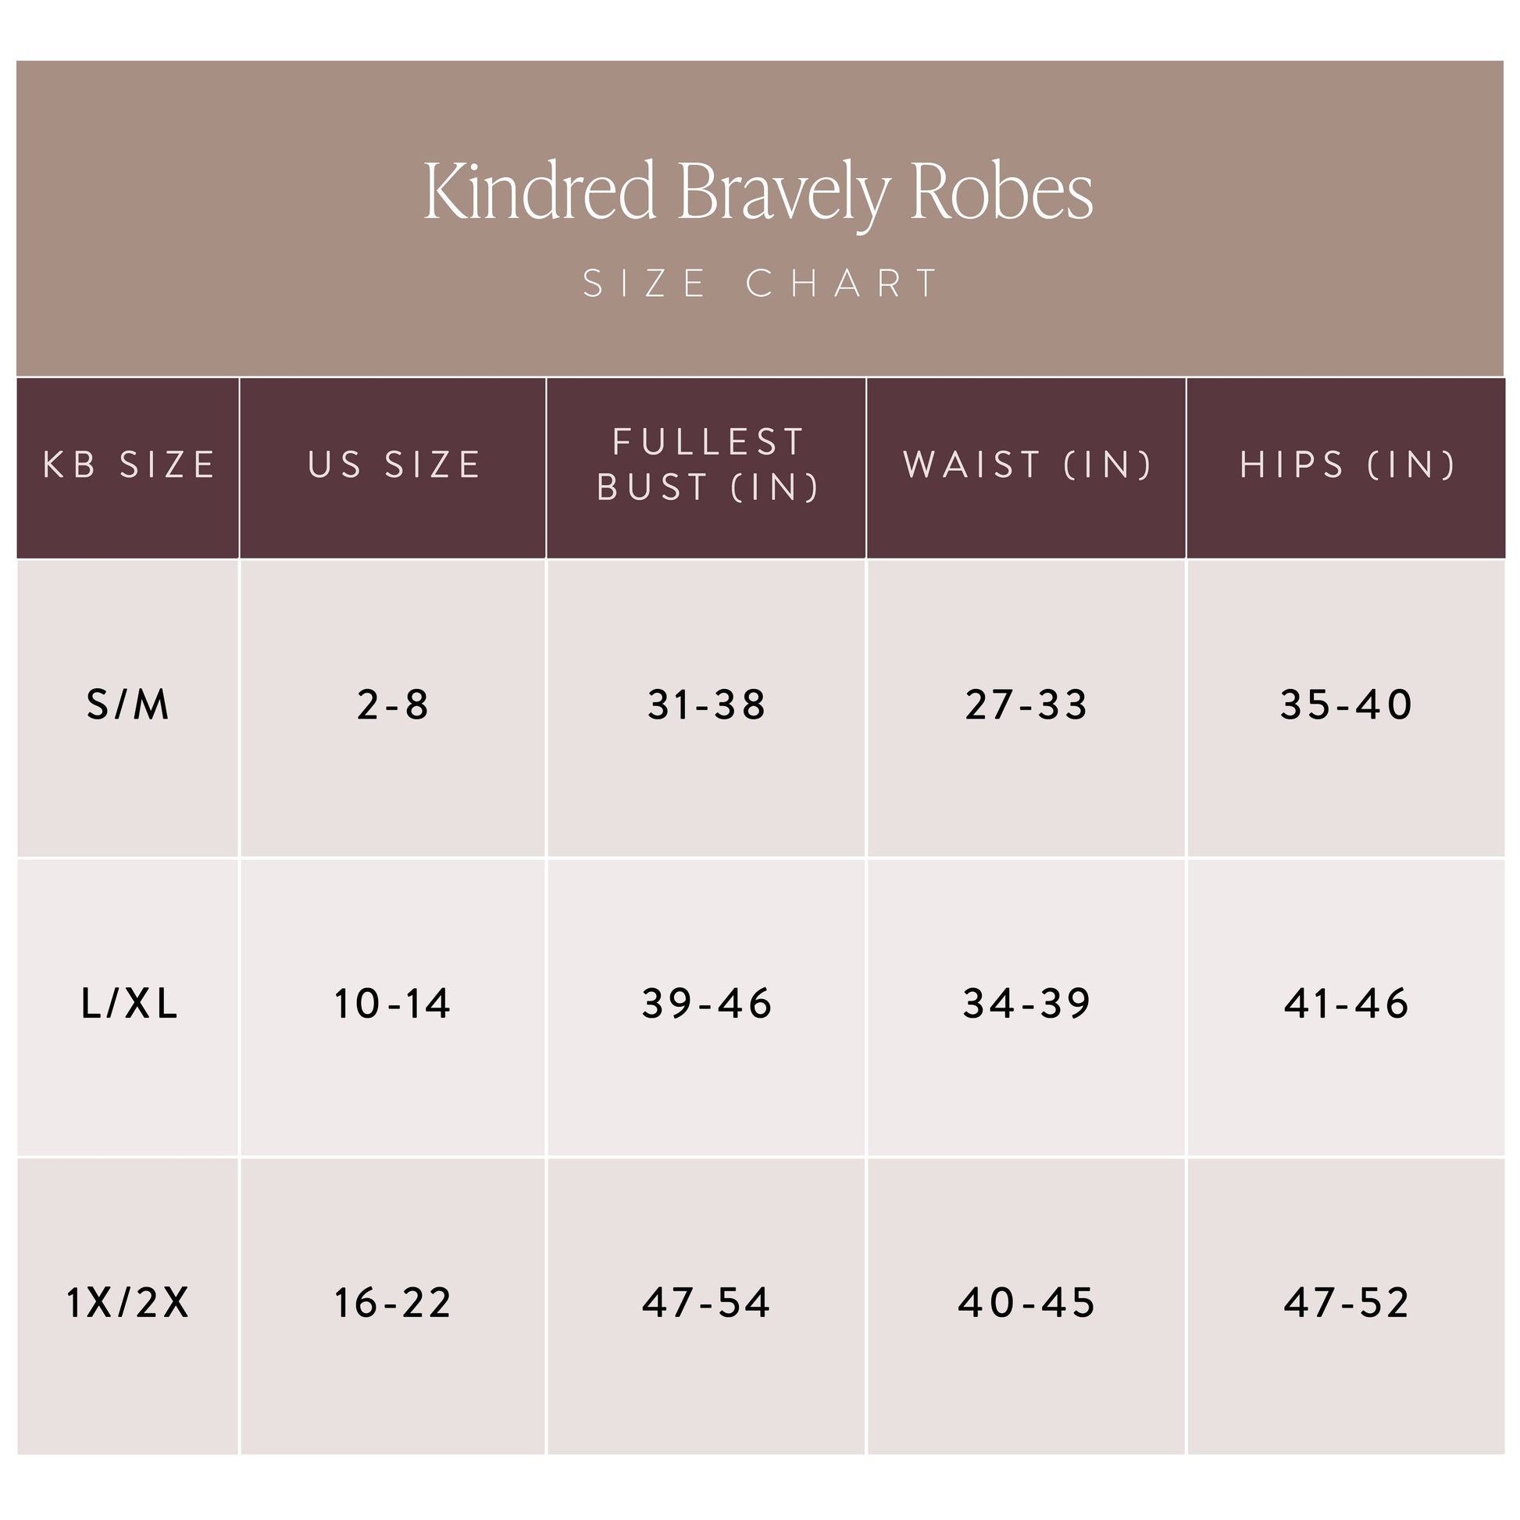Pick the 39-46 bust measurement cell

(x=708, y=1004)
